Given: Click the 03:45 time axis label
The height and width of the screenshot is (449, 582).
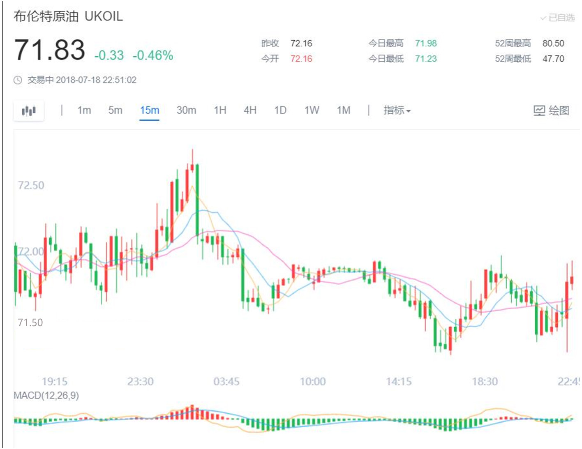Looking at the screenshot, I should point(226,382).
